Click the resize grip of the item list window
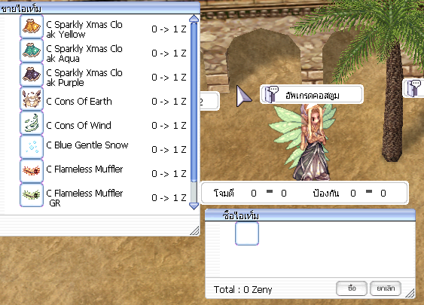Viewport: 424px width, 305px height. pos(194,230)
